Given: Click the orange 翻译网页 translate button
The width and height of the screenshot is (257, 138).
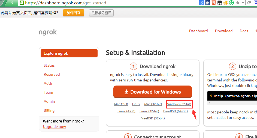Looking at the screenshot, I should [74, 13].
